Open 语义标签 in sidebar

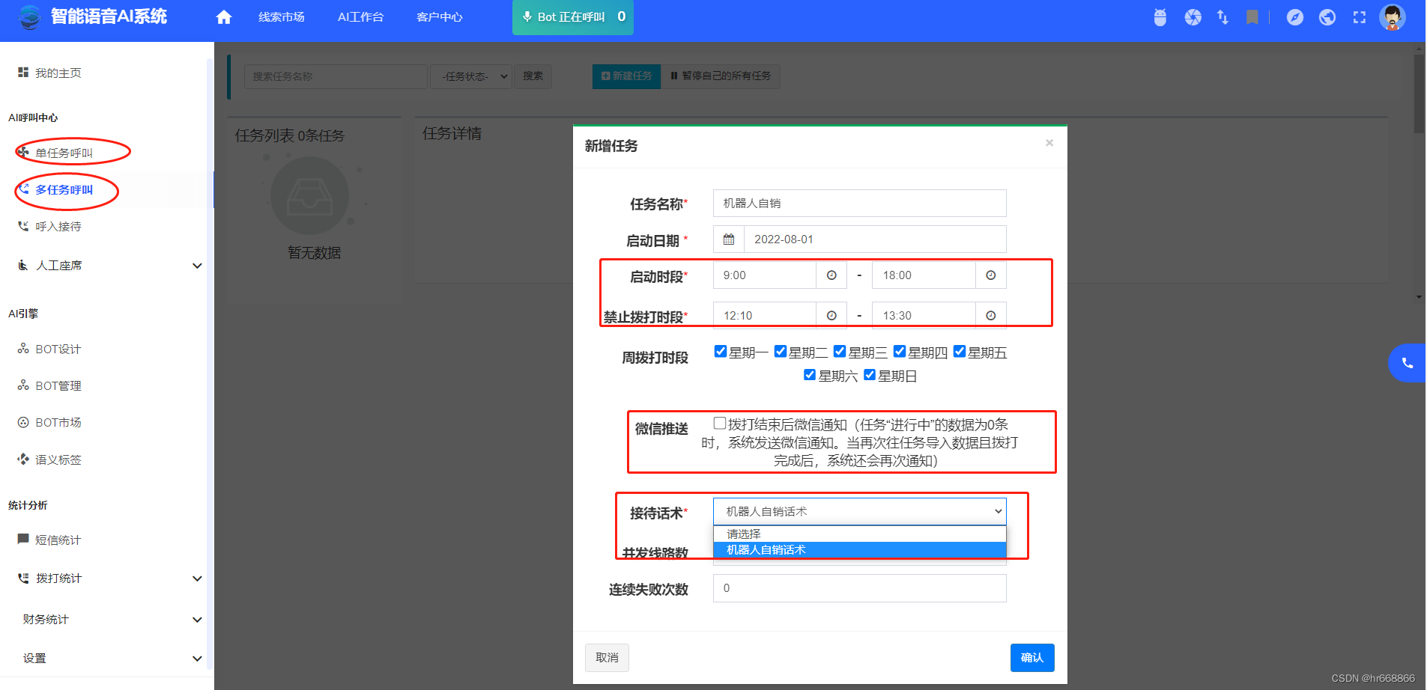[49, 460]
